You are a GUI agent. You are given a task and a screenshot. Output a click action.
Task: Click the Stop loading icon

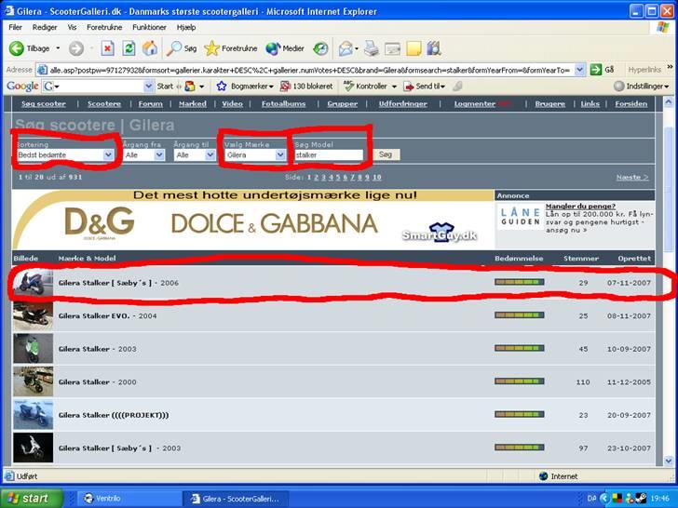(x=107, y=48)
